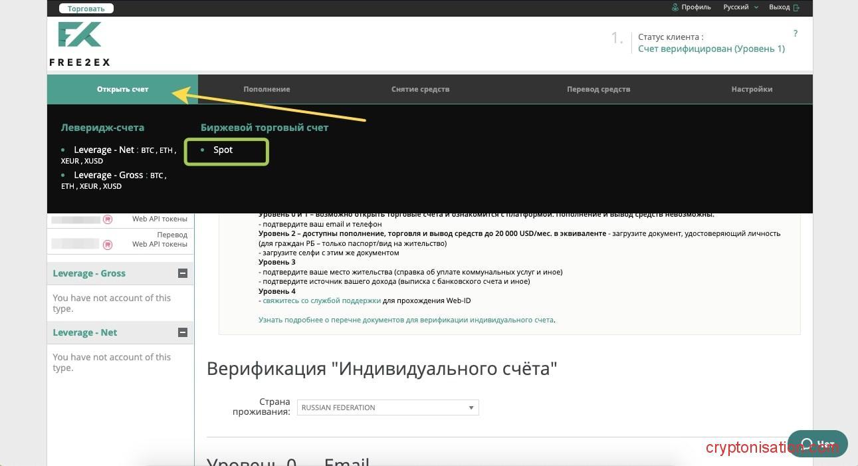Open the Снятие средств tab
The image size is (858, 466).
pyautogui.click(x=420, y=89)
